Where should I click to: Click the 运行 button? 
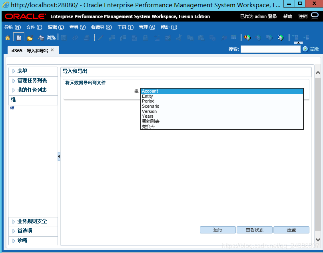point(218,230)
